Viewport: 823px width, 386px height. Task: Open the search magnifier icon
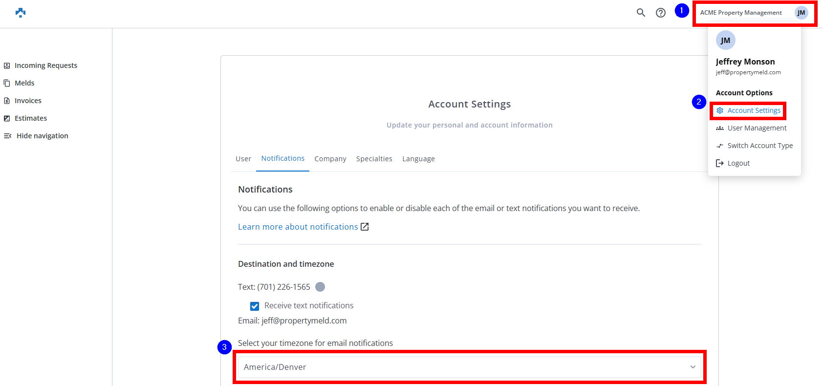click(641, 13)
